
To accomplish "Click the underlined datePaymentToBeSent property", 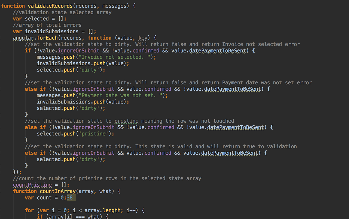I will [217, 50].
